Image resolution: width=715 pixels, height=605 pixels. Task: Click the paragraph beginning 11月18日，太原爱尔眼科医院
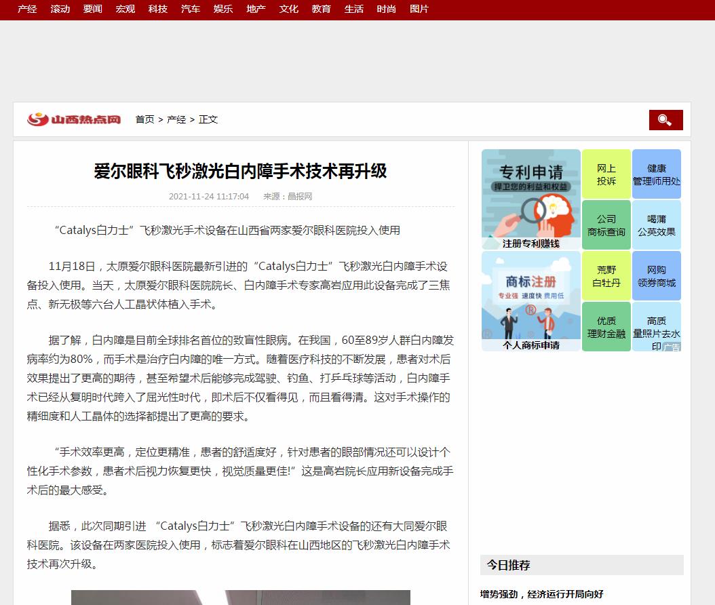coord(239,285)
